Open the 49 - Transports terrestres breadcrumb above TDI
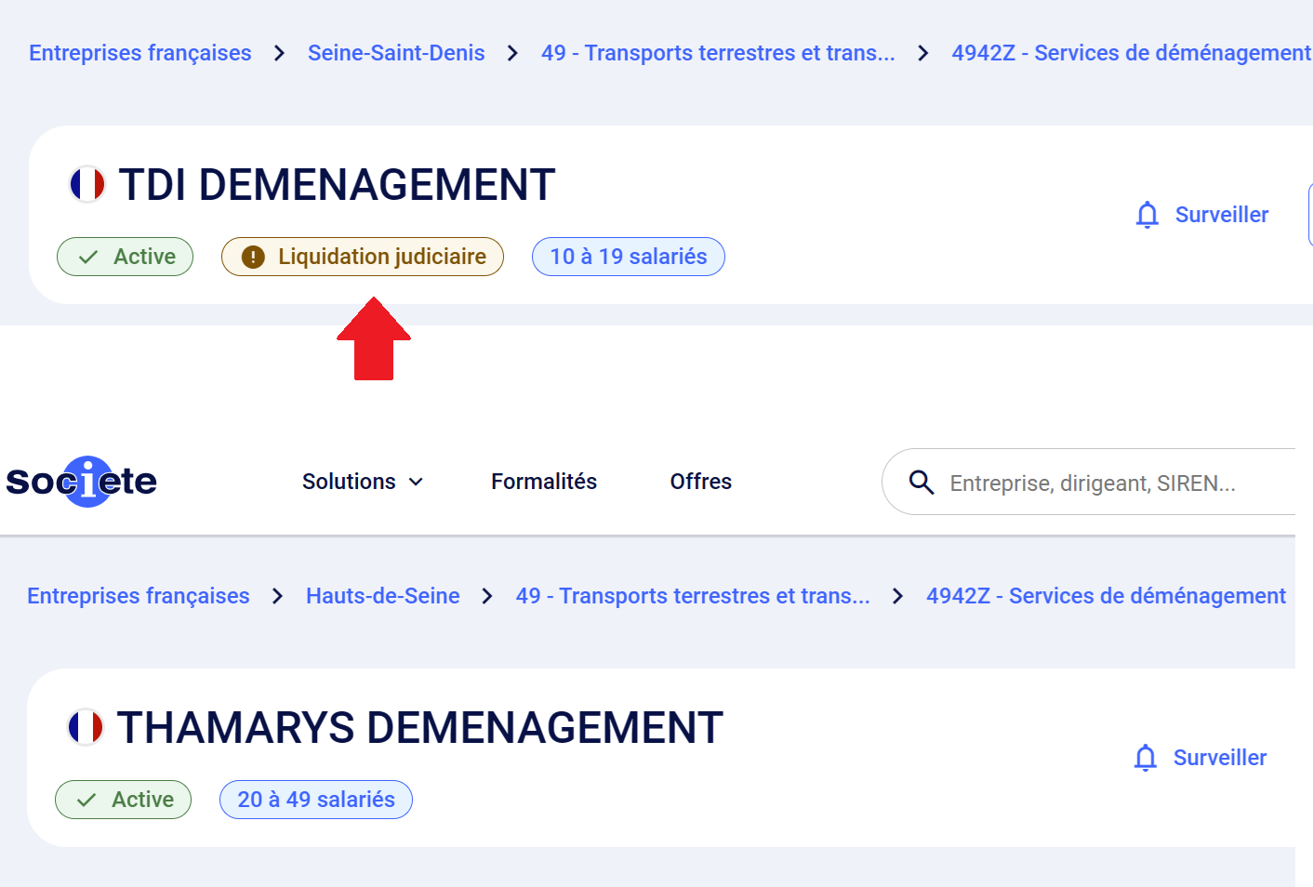Image resolution: width=1313 pixels, height=887 pixels. (x=718, y=53)
